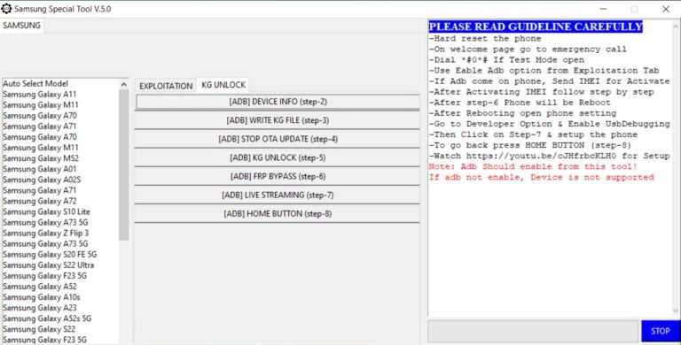Click the 'Enable UsbDebugging' instruction line
The height and width of the screenshot is (345, 681).
click(549, 124)
